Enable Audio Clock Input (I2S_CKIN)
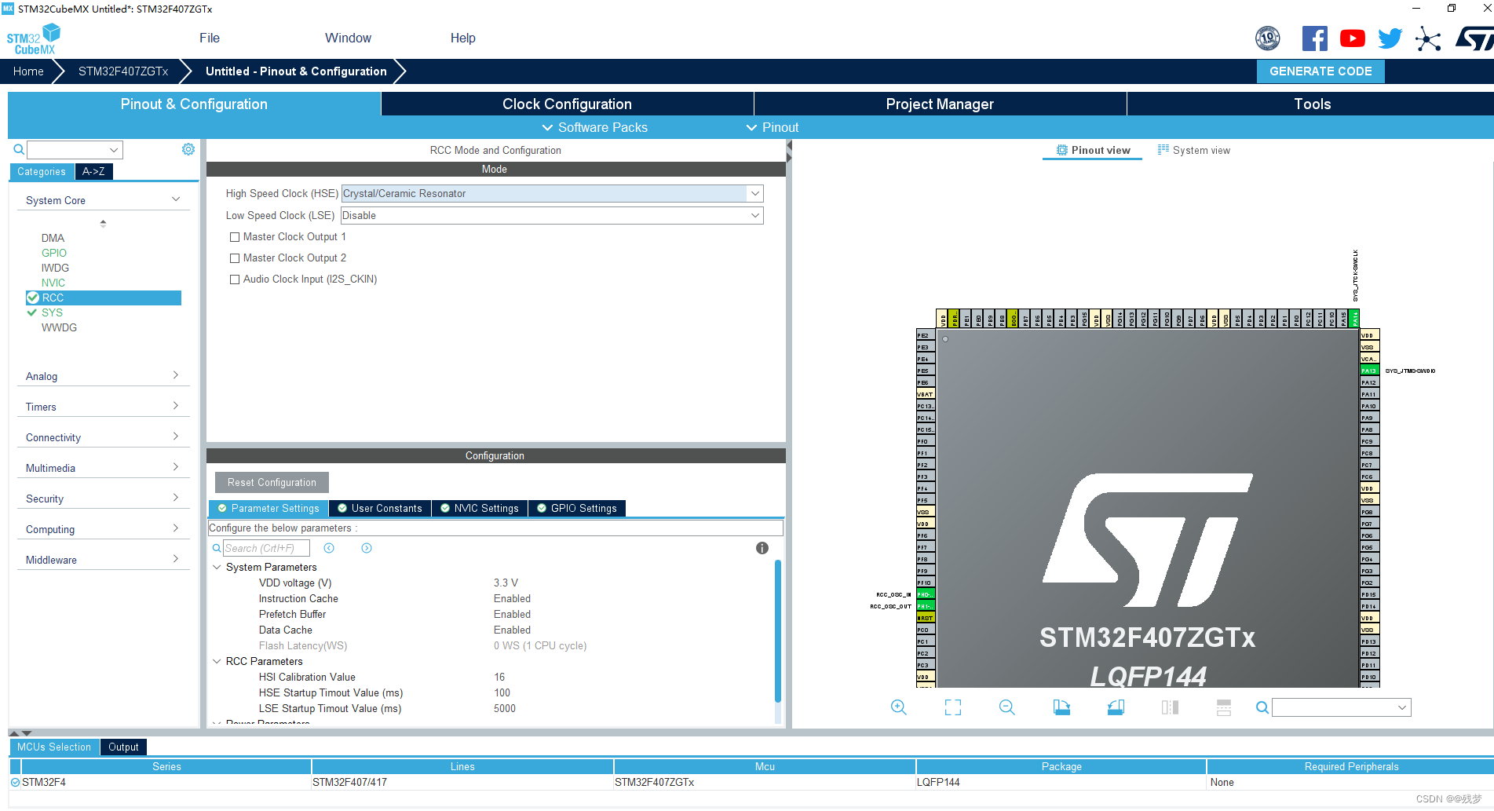Viewport: 1494px width, 811px height. point(234,279)
